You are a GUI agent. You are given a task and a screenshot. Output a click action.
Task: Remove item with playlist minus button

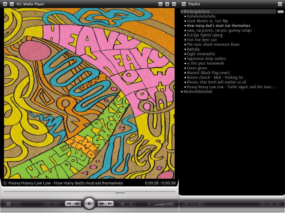tap(193, 204)
